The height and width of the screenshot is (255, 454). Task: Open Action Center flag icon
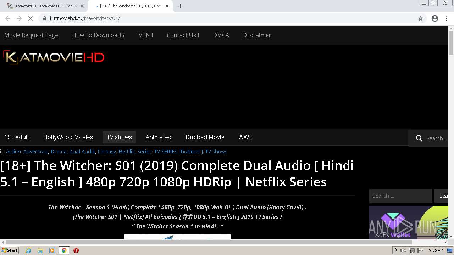(x=420, y=250)
